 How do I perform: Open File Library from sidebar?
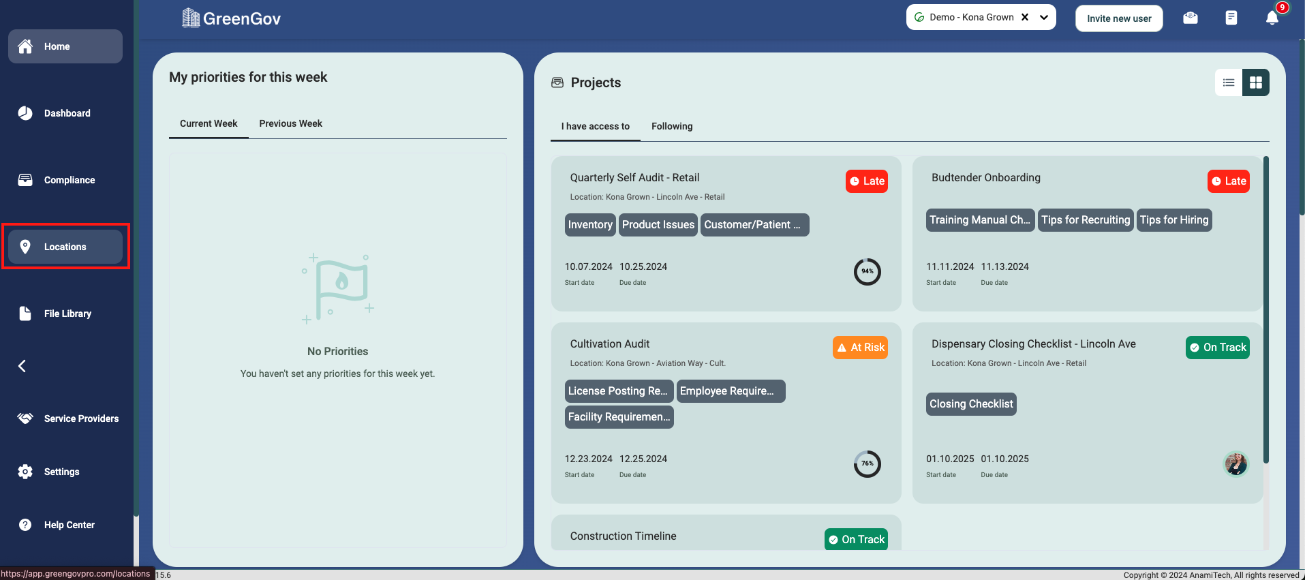65,314
